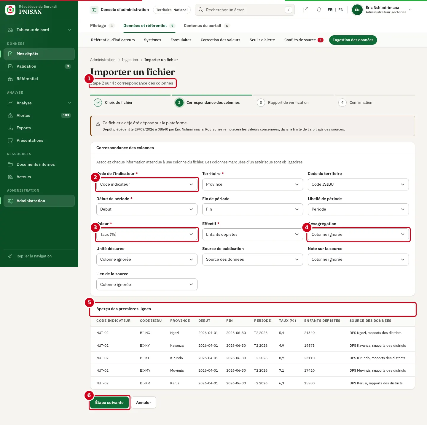Open the user account menu chevron

[410, 10]
